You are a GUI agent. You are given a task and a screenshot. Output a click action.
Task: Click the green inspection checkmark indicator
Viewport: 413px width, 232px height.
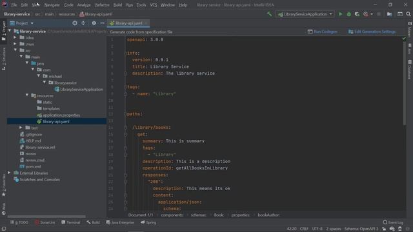click(x=404, y=39)
